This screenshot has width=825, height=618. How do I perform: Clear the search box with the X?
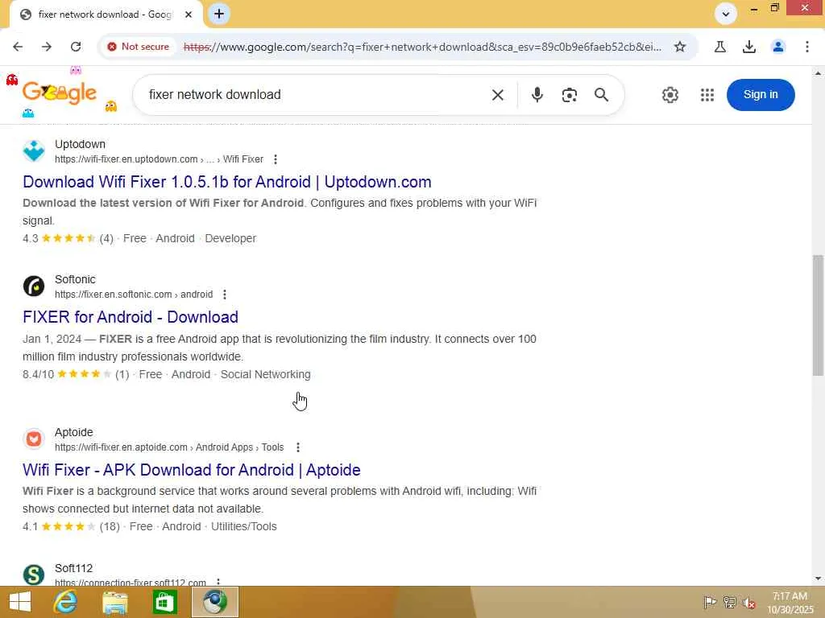[498, 95]
